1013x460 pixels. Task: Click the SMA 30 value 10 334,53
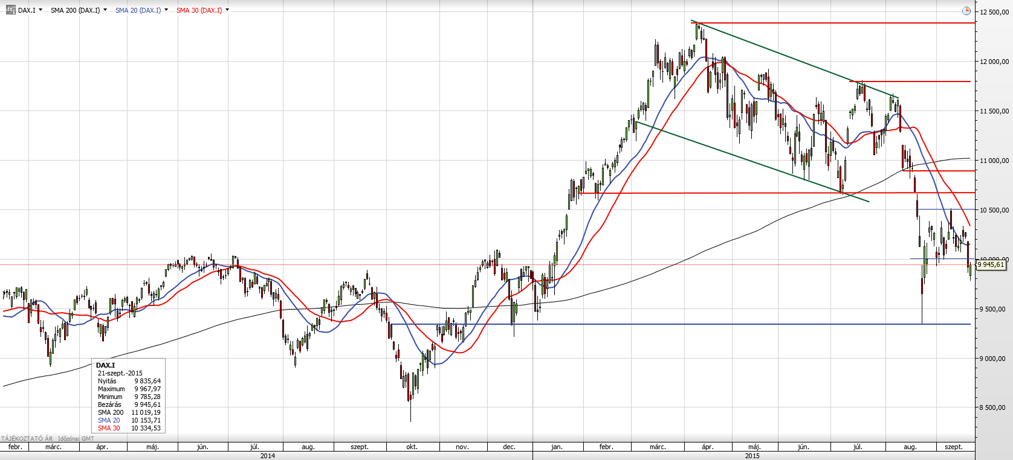point(146,428)
